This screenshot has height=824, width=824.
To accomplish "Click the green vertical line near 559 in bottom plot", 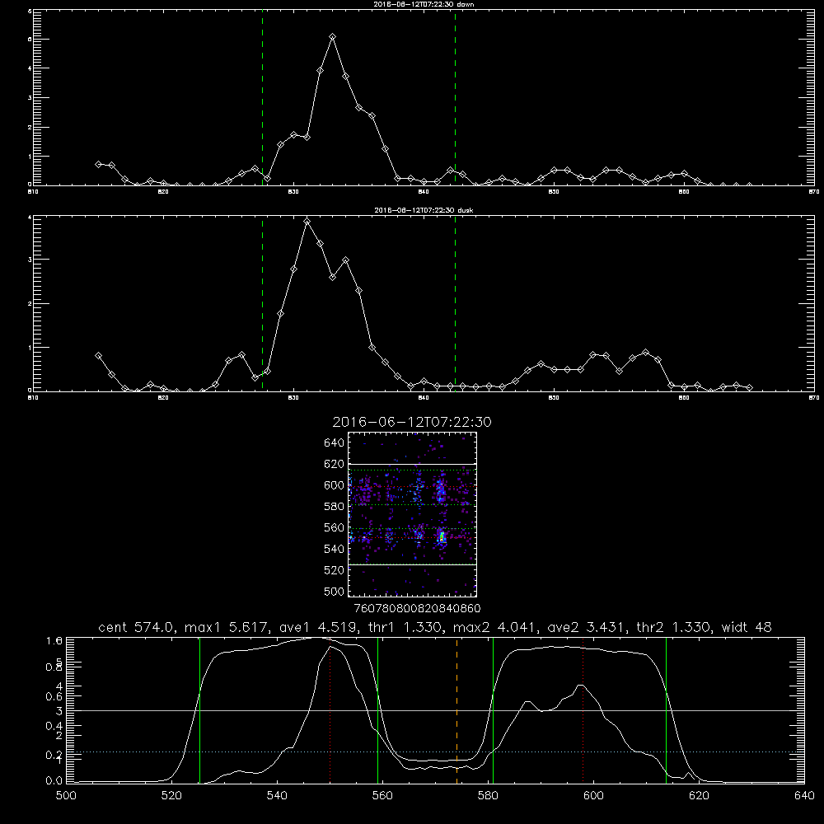I will (x=378, y=710).
